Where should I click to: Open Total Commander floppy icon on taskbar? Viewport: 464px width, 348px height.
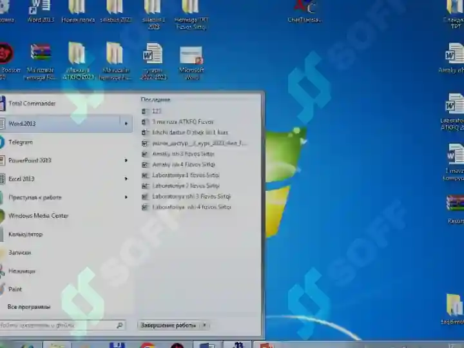point(117,345)
